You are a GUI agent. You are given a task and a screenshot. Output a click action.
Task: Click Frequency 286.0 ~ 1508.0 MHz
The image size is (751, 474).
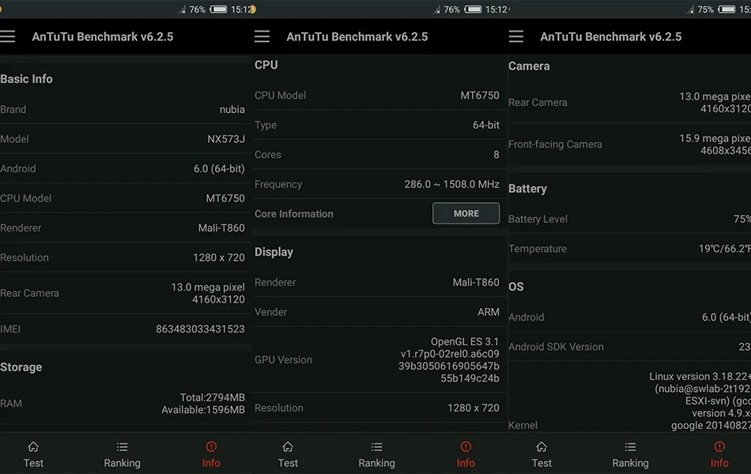(451, 184)
